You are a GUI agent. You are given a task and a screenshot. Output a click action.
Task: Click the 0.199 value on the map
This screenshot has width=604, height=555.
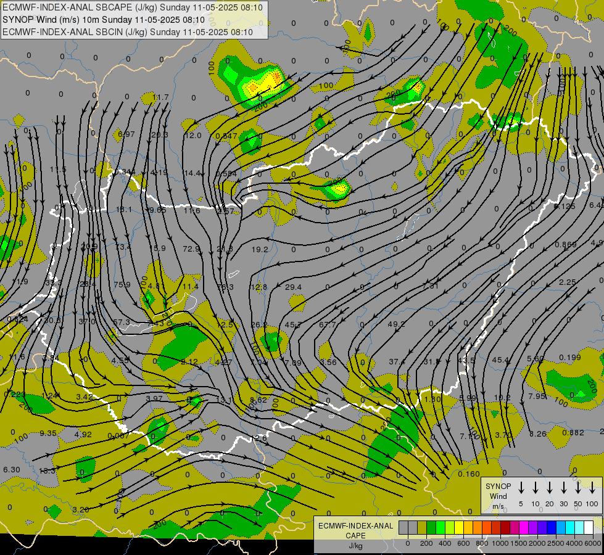point(569,358)
